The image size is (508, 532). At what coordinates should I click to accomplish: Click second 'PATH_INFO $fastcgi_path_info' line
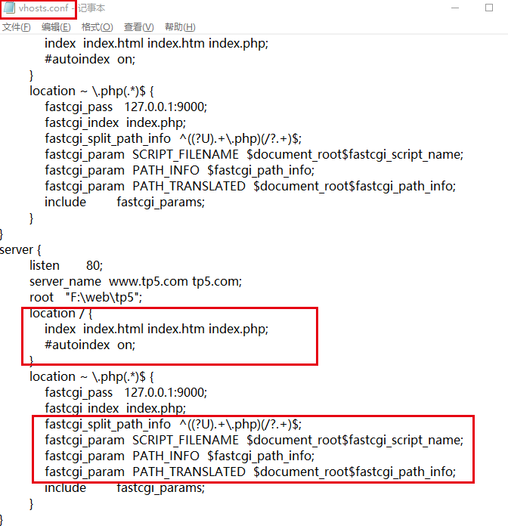tap(179, 456)
